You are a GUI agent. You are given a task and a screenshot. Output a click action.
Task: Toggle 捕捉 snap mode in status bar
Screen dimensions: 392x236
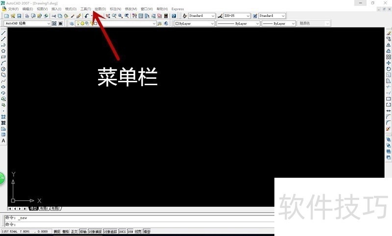(57, 232)
